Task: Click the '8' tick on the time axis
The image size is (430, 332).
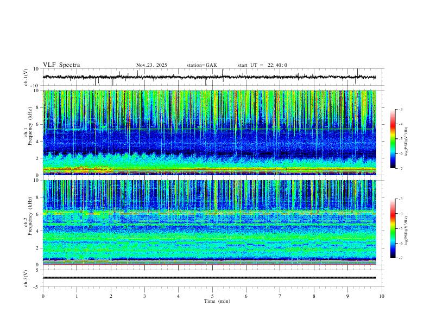Action: coord(314,296)
